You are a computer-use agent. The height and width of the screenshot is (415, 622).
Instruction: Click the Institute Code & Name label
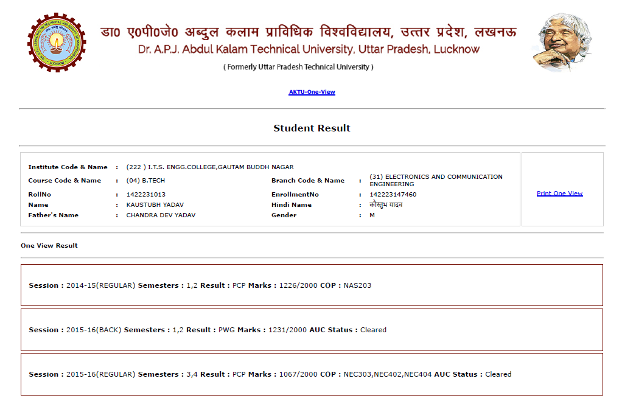68,167
